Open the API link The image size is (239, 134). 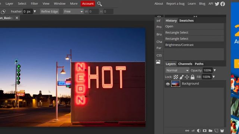point(211,4)
